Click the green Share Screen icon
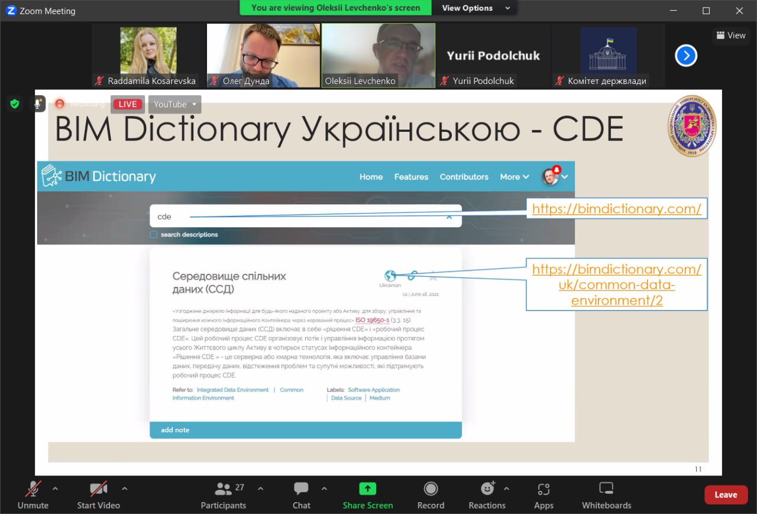 [368, 489]
